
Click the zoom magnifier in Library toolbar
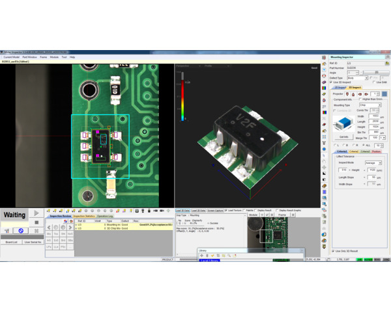click(229, 255)
